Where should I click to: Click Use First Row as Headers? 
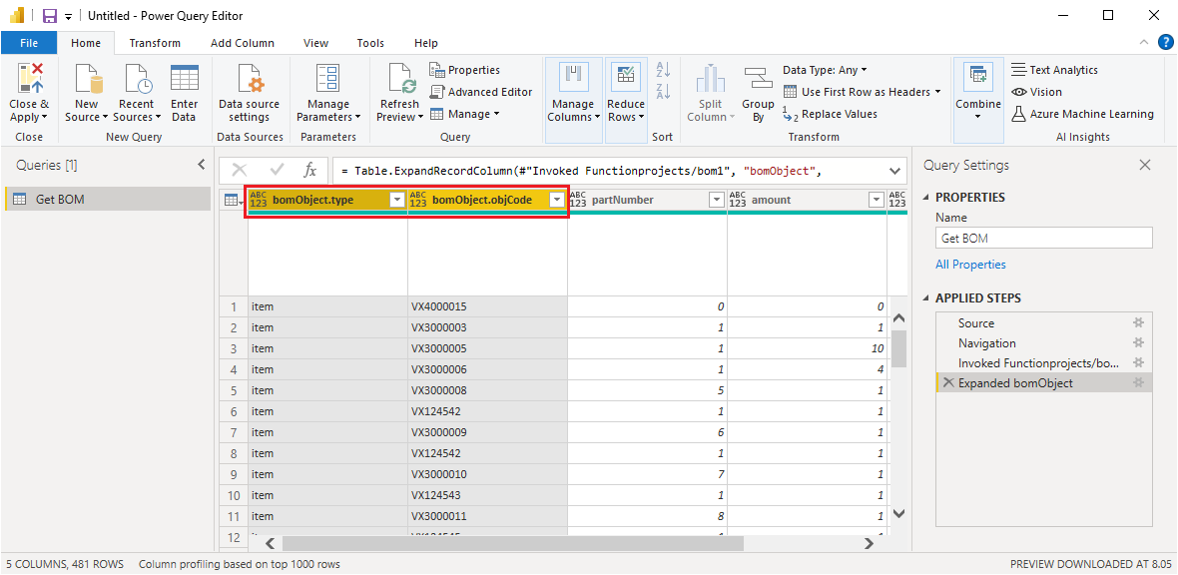pyautogui.click(x=865, y=92)
